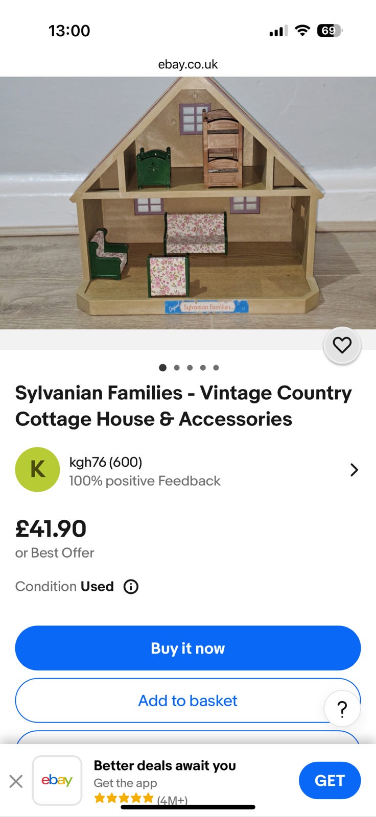Tap the Condition info icon
Screen dimensions: 376x817
click(131, 587)
